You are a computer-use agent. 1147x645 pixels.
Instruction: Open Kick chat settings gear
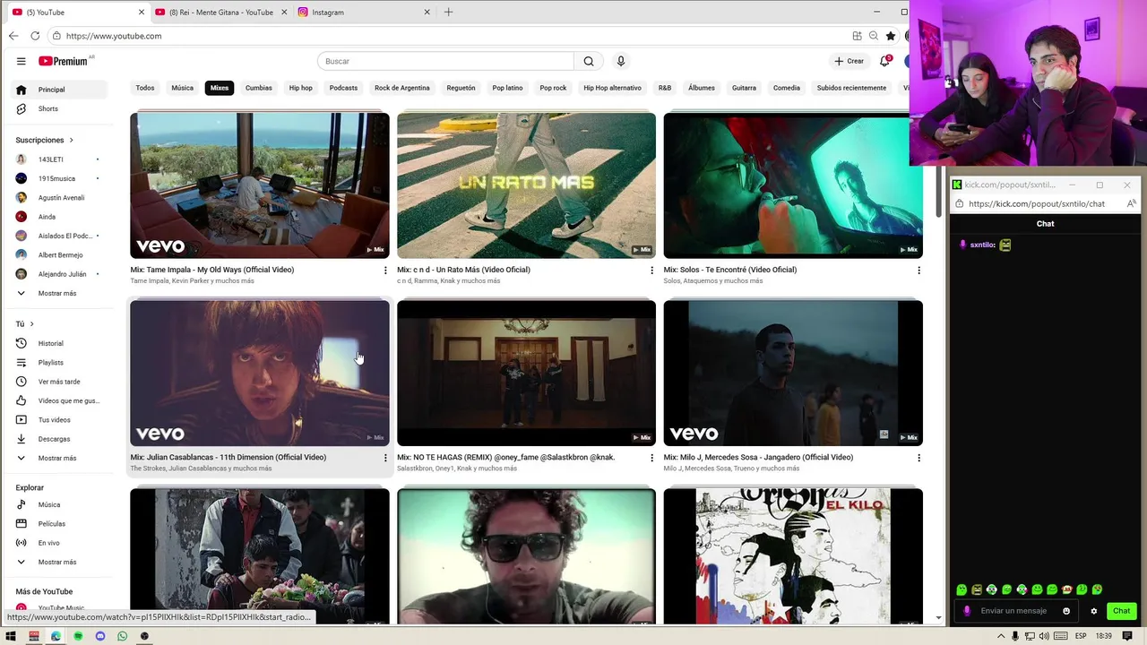point(1093,611)
